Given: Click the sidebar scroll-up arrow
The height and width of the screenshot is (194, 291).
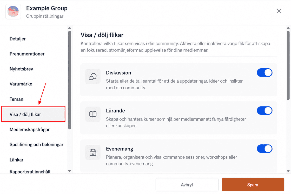Looking at the screenshot, I should 70,28.
